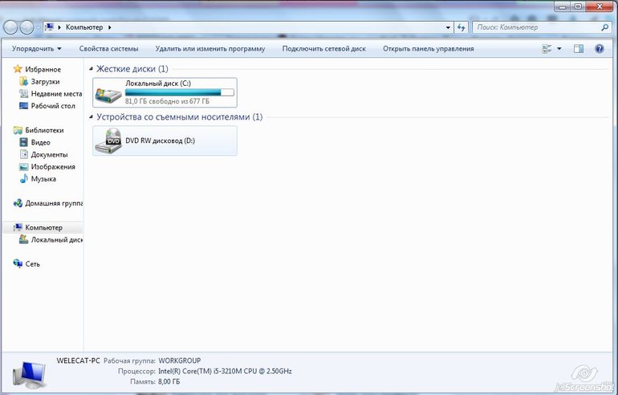Click the search magnifier icon
Viewport: 618px width, 395px height.
tap(605, 27)
